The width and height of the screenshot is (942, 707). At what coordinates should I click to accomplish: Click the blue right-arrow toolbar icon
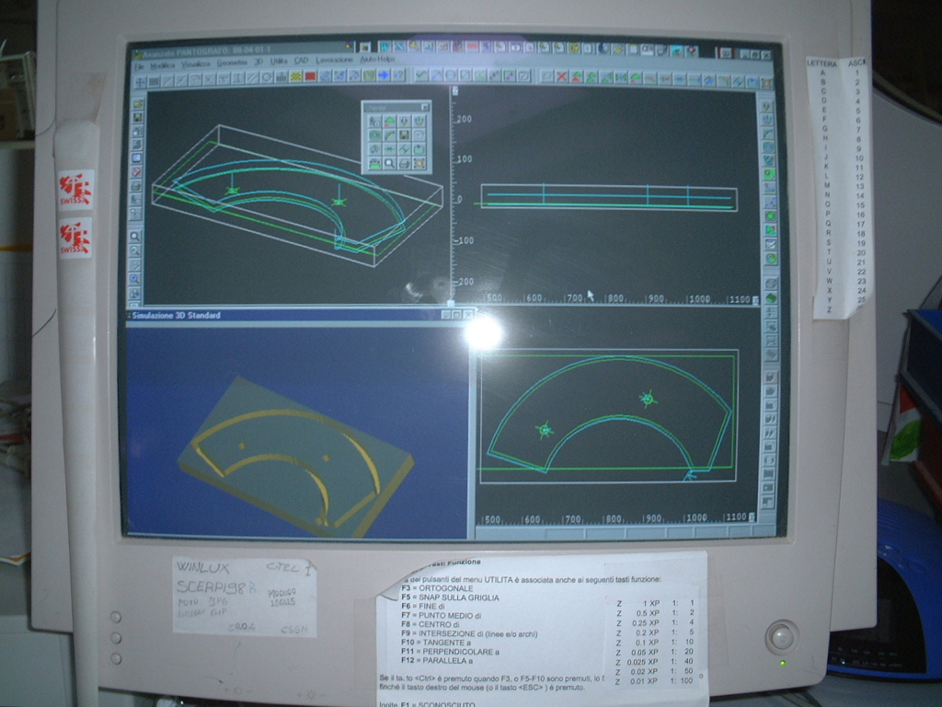coord(384,75)
